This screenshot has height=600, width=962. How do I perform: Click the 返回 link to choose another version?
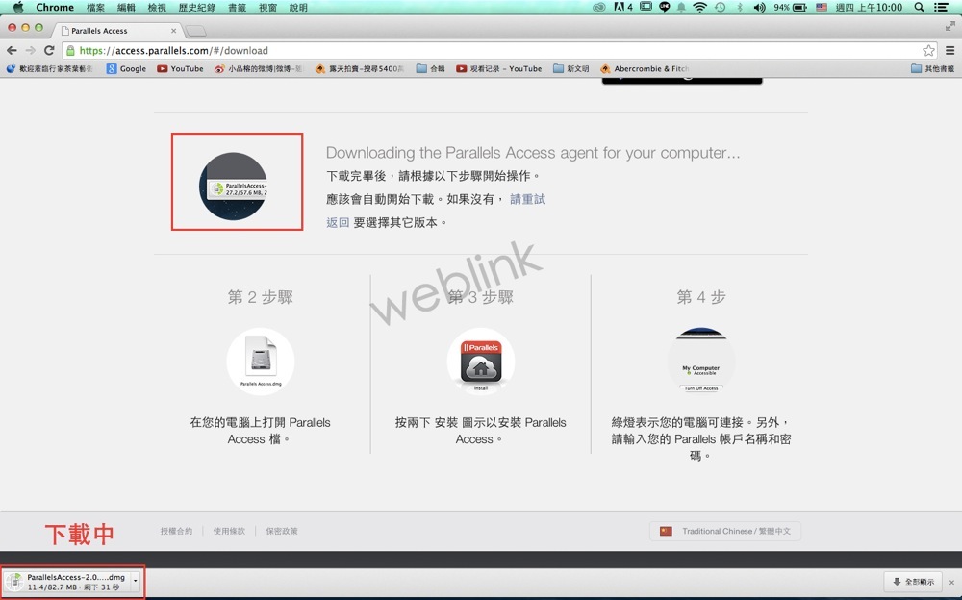tap(338, 222)
